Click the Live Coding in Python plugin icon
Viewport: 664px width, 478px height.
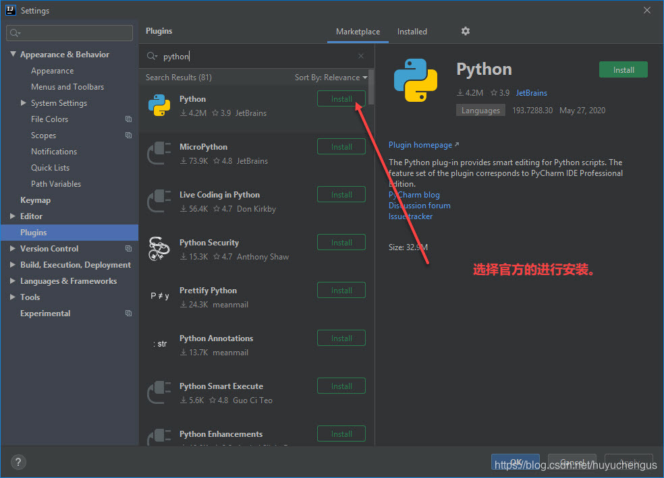tap(159, 201)
